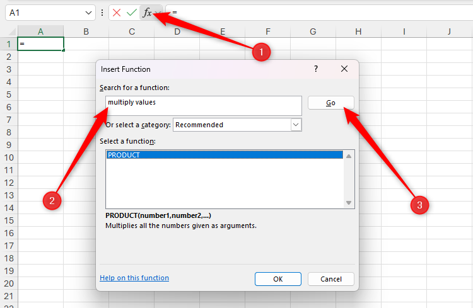Click OK in Insert Function dialog
Image resolution: width=473 pixels, height=308 pixels.
point(278,279)
